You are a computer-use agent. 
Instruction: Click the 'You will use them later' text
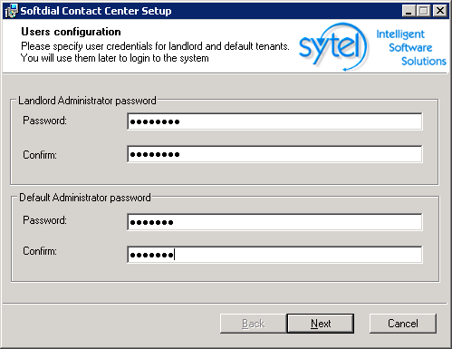point(115,58)
